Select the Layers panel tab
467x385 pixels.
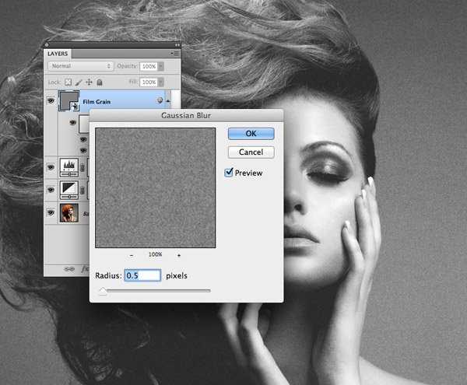pyautogui.click(x=59, y=54)
